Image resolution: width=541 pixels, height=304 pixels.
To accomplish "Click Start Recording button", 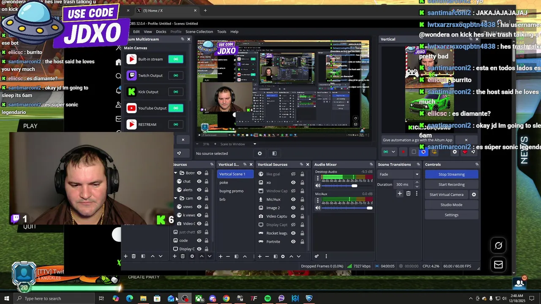I will (451, 185).
